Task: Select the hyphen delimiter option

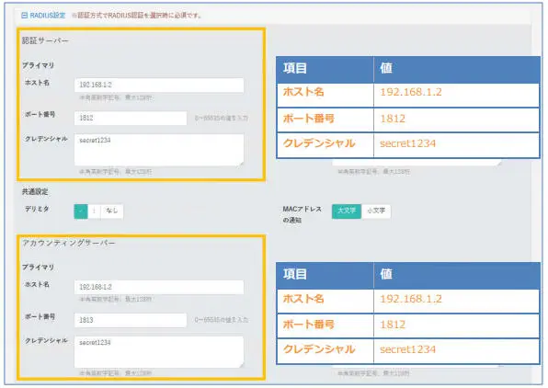Action: (x=81, y=211)
